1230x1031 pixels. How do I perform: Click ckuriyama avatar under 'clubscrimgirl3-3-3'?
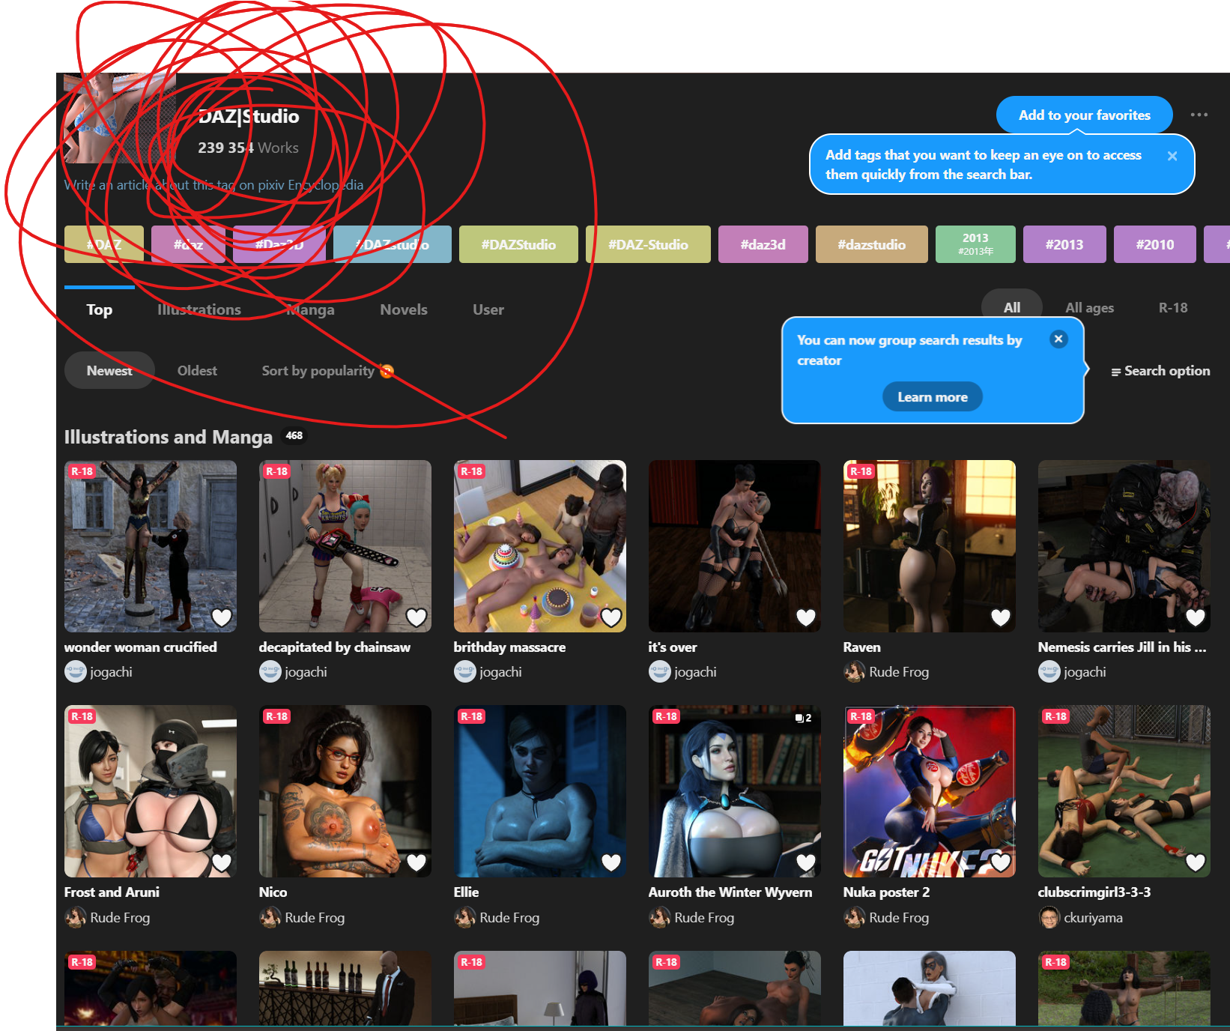point(1049,917)
